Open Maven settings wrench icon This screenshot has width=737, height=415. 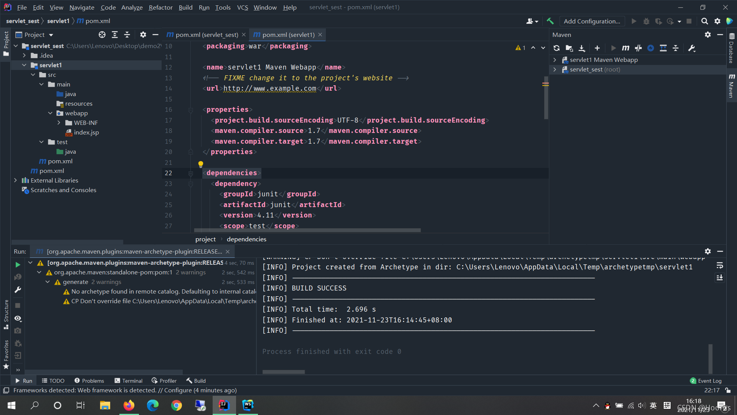click(x=692, y=48)
